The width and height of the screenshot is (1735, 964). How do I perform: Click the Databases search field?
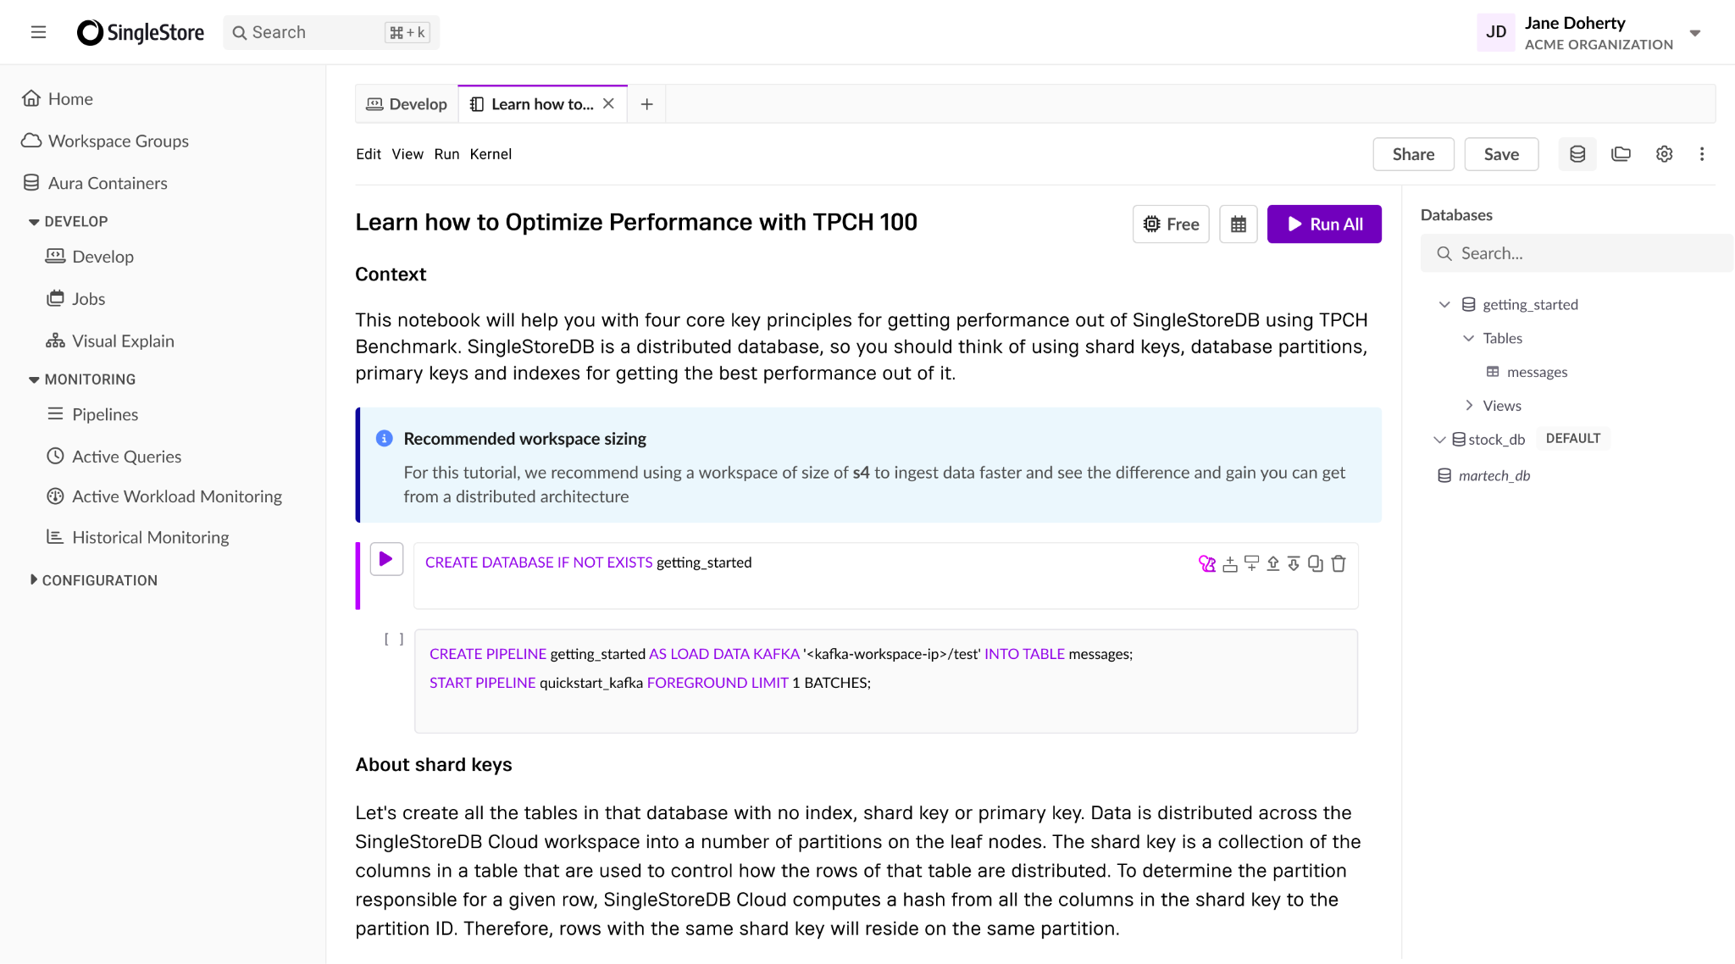tap(1577, 253)
